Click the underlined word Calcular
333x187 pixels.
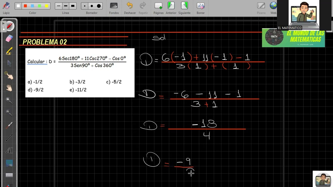point(36,62)
